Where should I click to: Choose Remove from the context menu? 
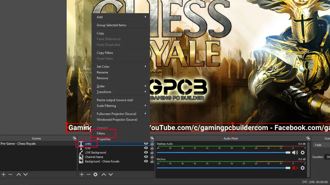(121, 78)
